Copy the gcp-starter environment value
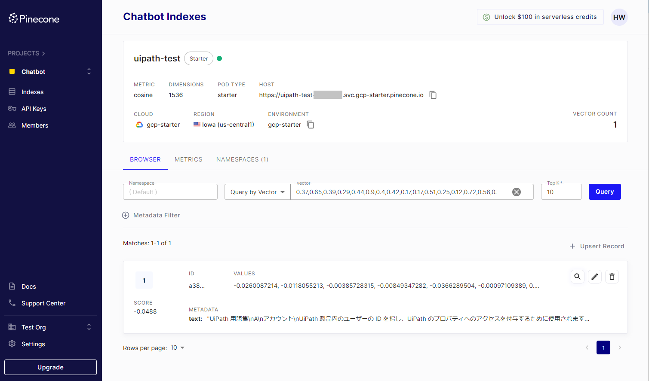Viewport: 649px width, 381px height. 311,125
